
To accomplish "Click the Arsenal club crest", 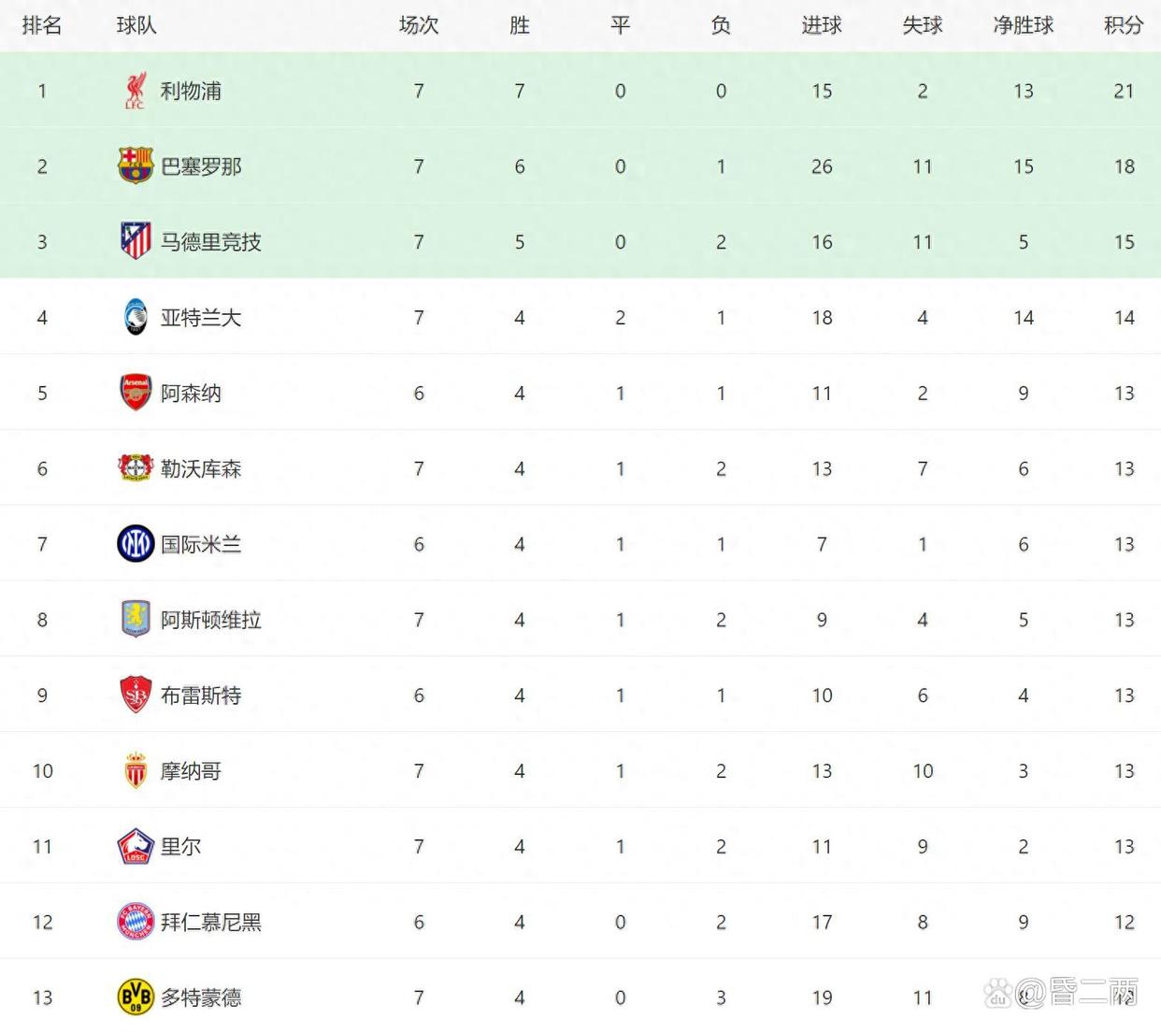I will (136, 393).
